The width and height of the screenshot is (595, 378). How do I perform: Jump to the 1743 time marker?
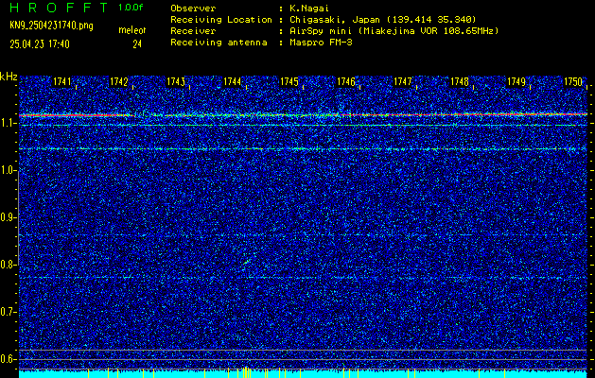tap(176, 81)
